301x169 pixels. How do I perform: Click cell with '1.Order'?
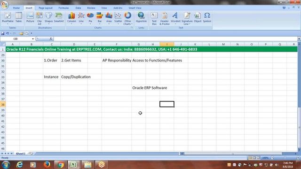pyautogui.click(x=52, y=61)
